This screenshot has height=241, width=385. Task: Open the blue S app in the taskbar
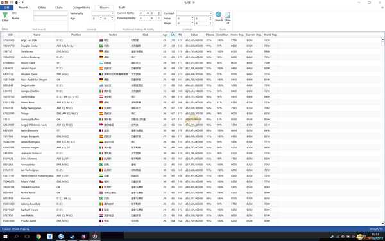(x=61, y=237)
